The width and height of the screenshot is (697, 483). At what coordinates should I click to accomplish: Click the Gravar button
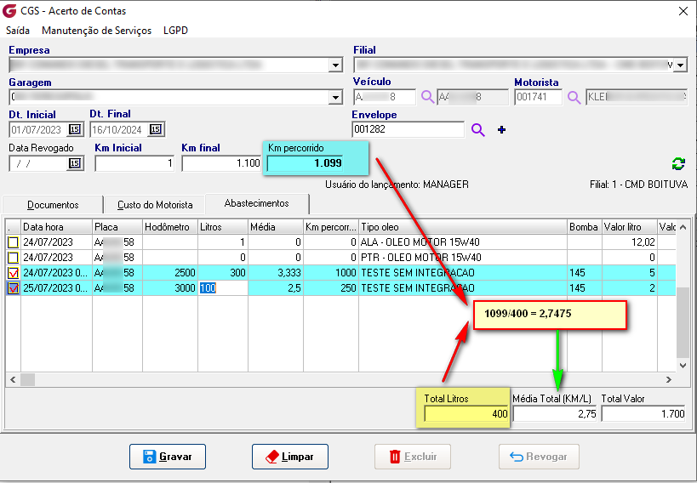(x=168, y=457)
